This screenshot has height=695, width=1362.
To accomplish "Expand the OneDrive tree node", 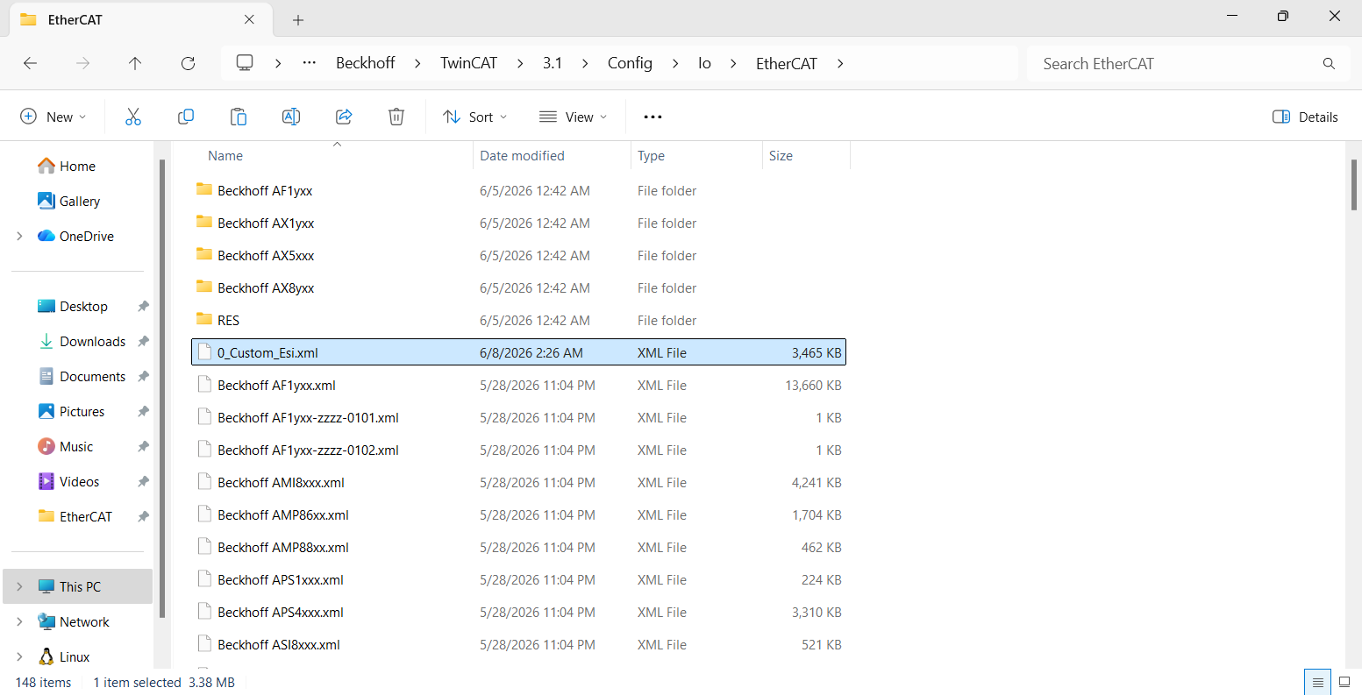I will pyautogui.click(x=20, y=237).
